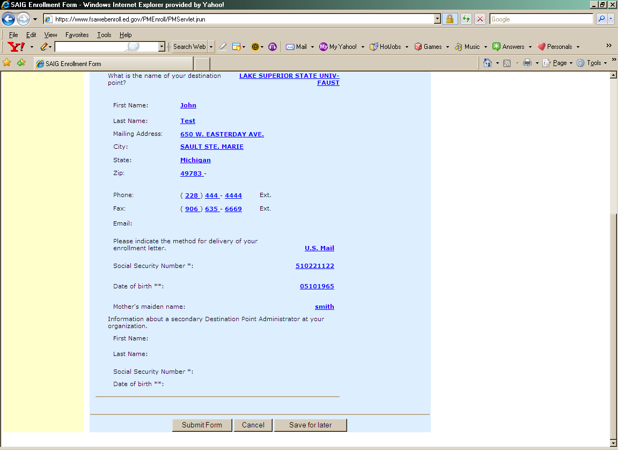Click the Add to Favorites icon
The height and width of the screenshot is (450, 618).
pos(21,63)
